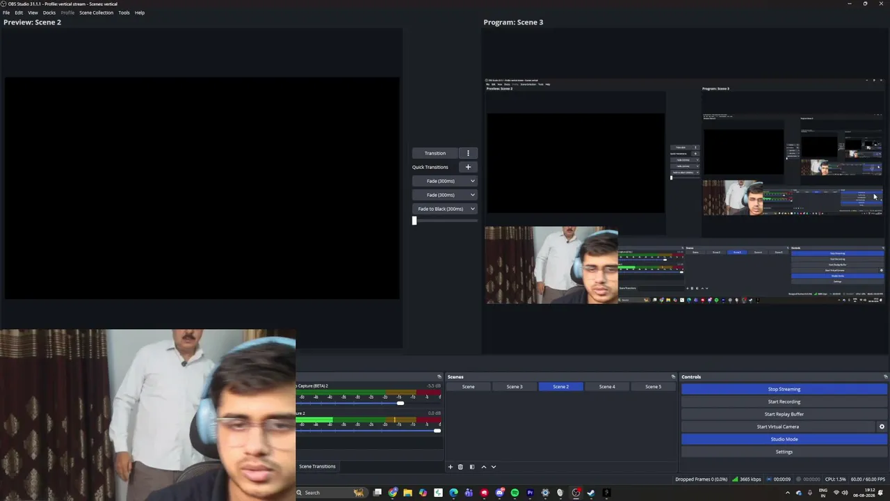Click Start Replay Buffer
Image resolution: width=890 pixels, height=501 pixels.
point(784,414)
